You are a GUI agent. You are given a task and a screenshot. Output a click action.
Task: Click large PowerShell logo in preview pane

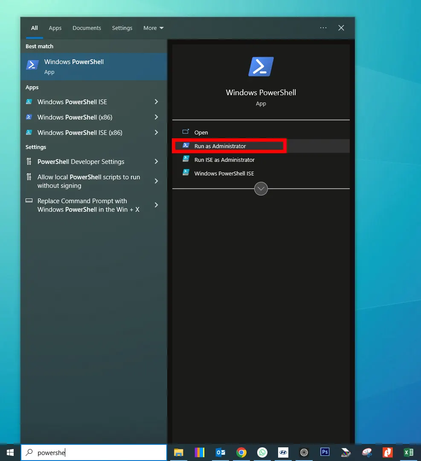coord(261,67)
